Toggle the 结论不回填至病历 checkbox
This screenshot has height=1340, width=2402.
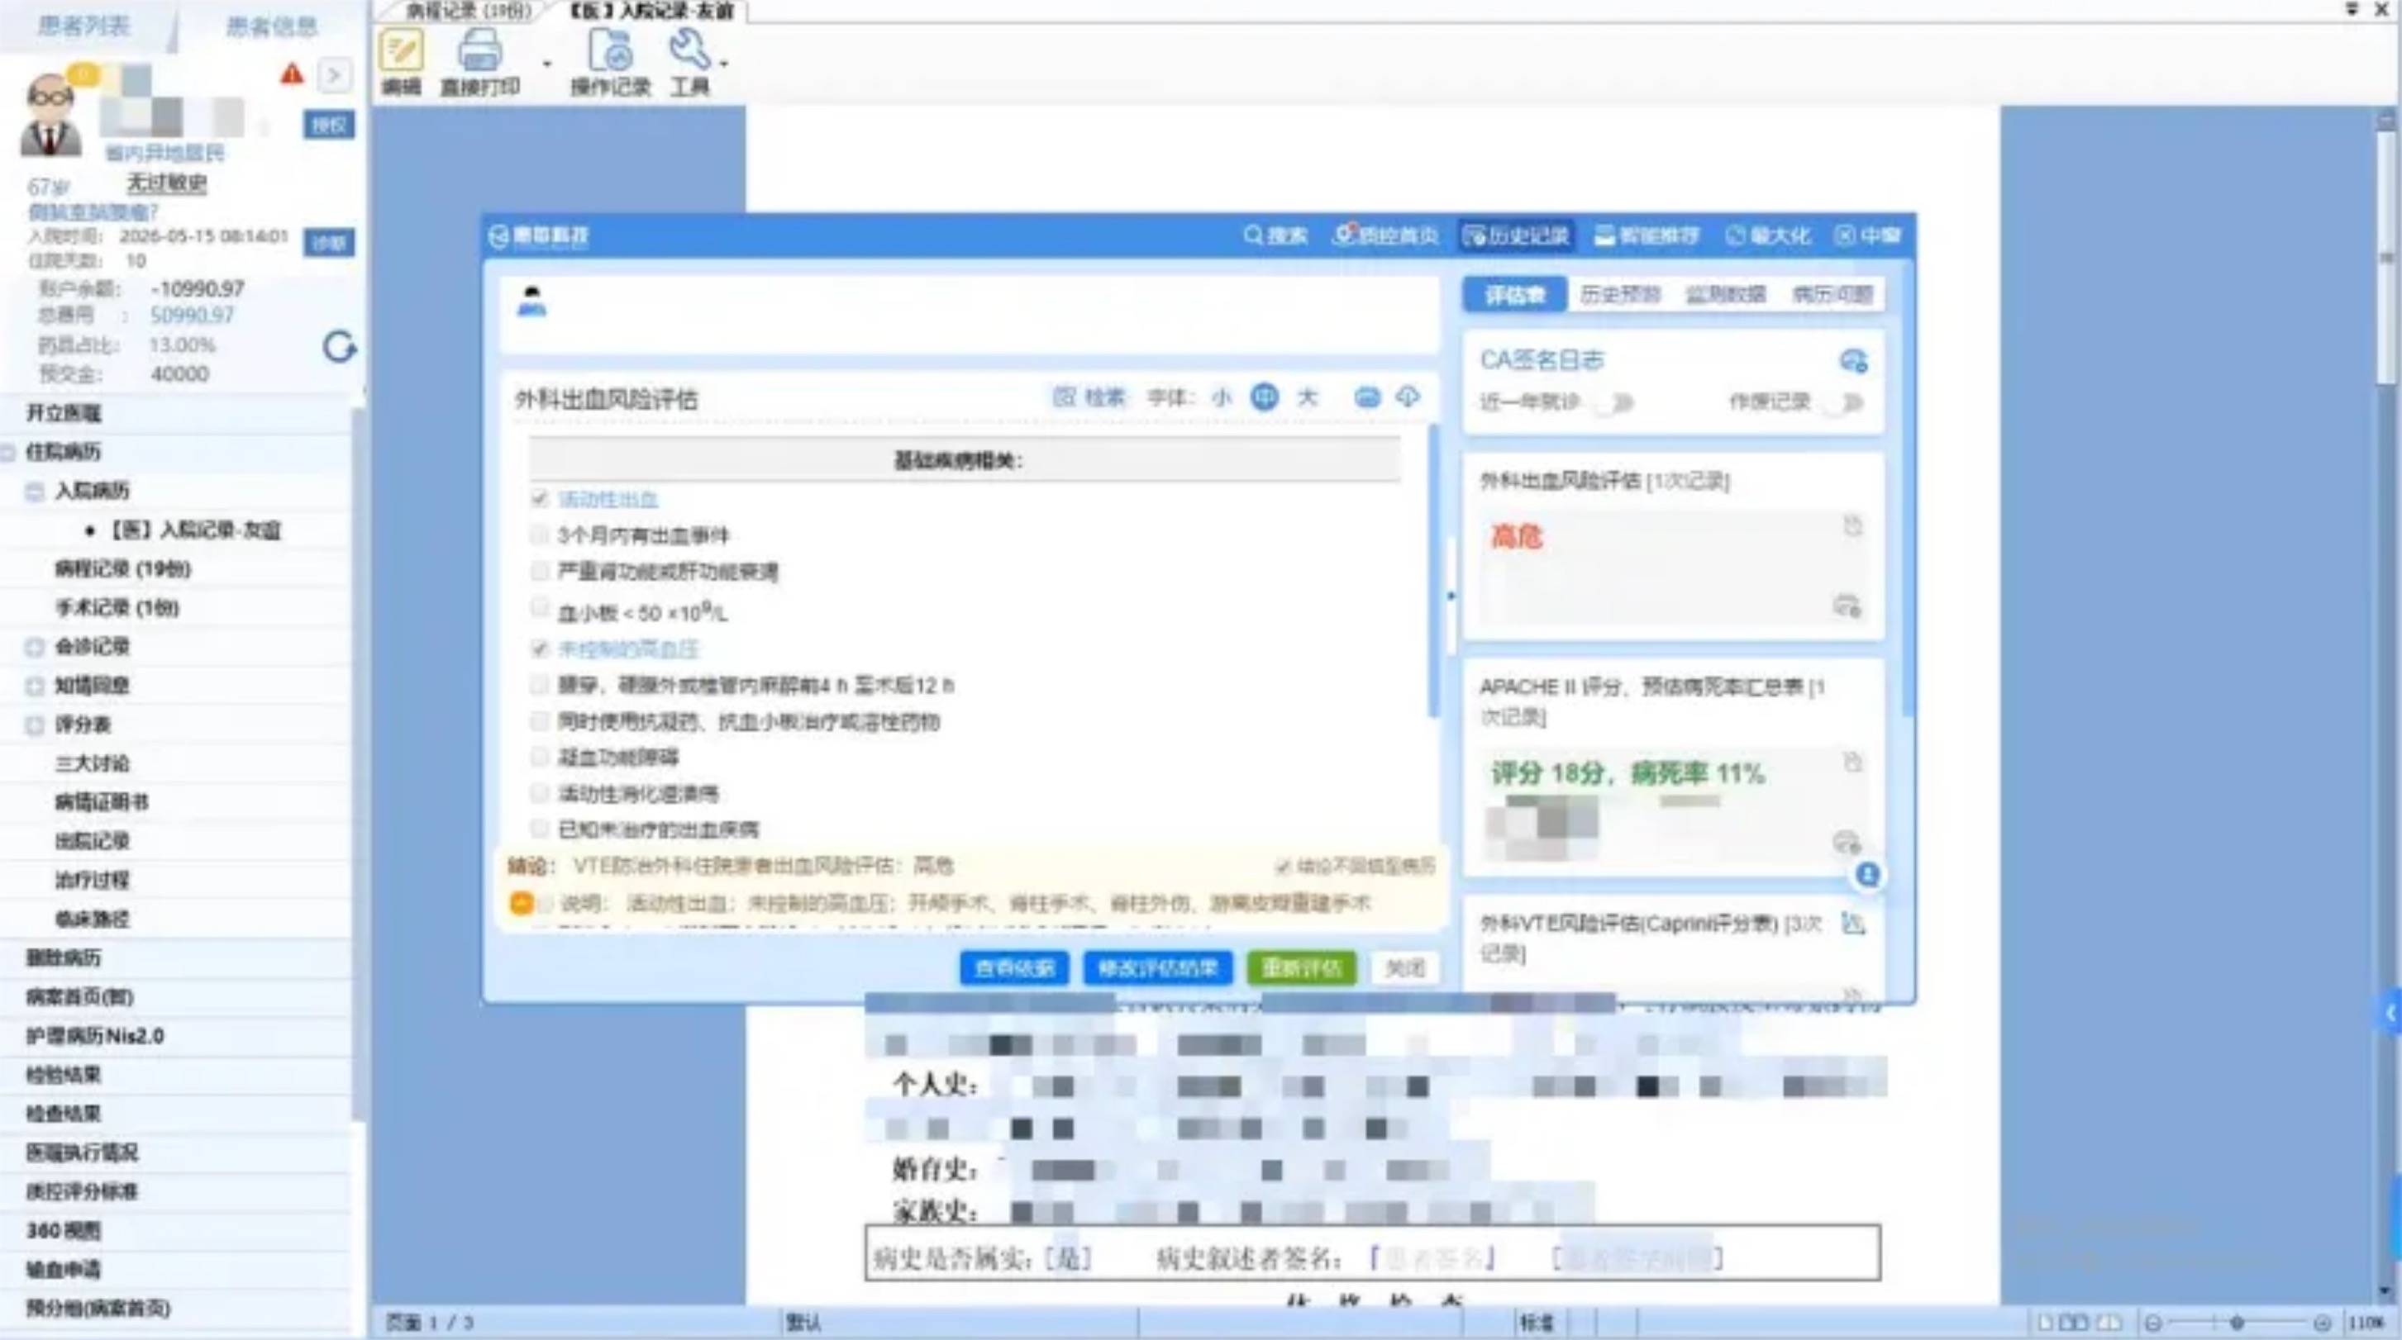[x=1283, y=867]
